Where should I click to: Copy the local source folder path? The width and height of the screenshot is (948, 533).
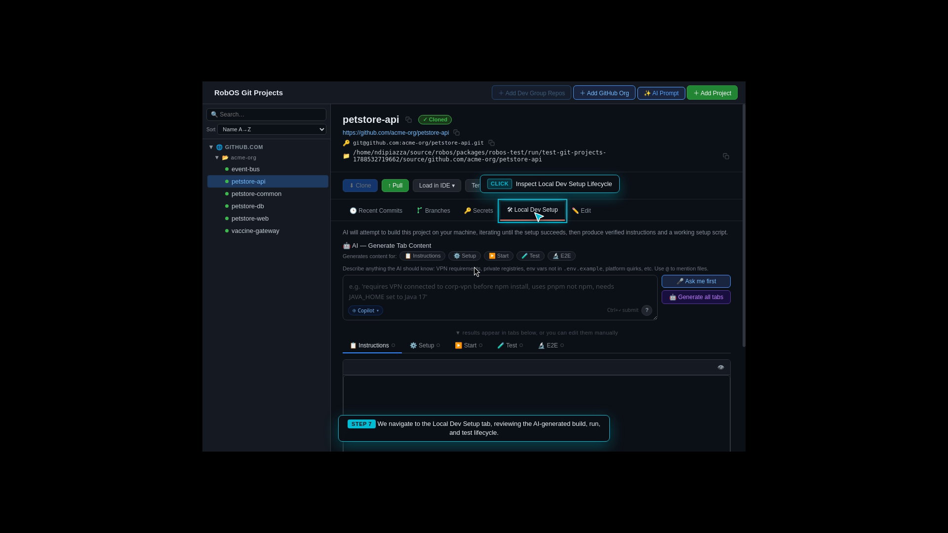point(726,156)
